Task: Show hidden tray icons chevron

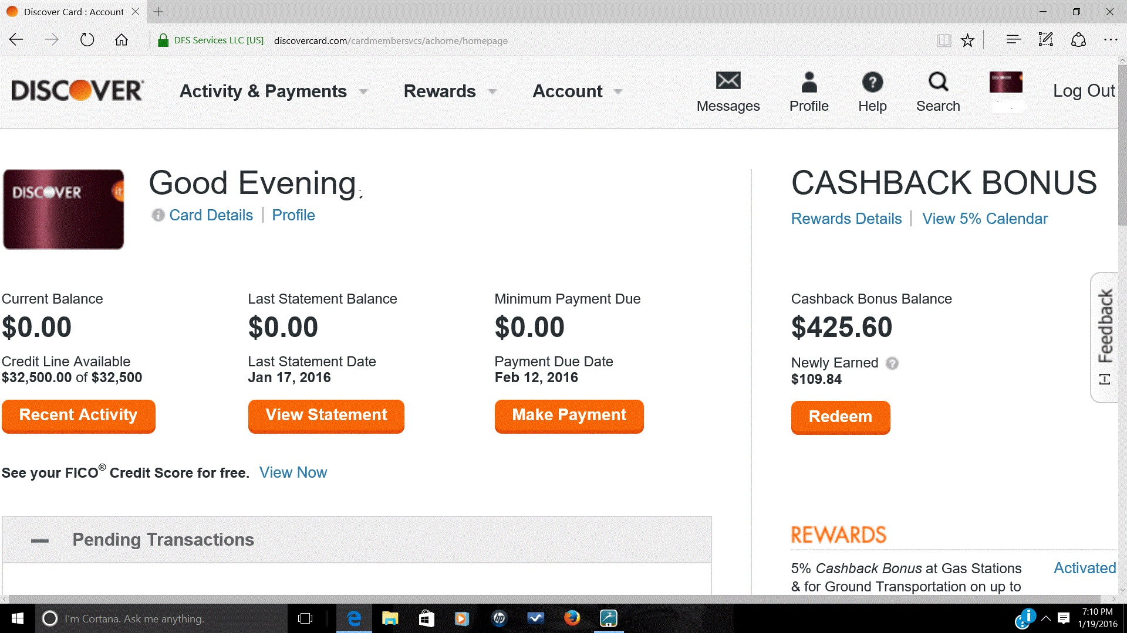Action: click(x=1046, y=618)
